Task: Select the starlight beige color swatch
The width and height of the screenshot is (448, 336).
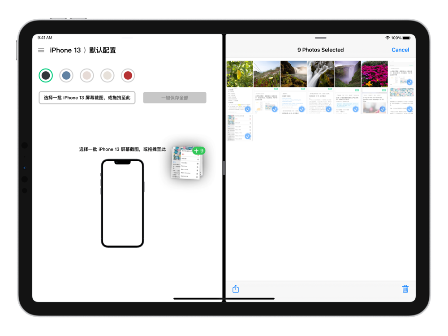Action: [x=108, y=75]
